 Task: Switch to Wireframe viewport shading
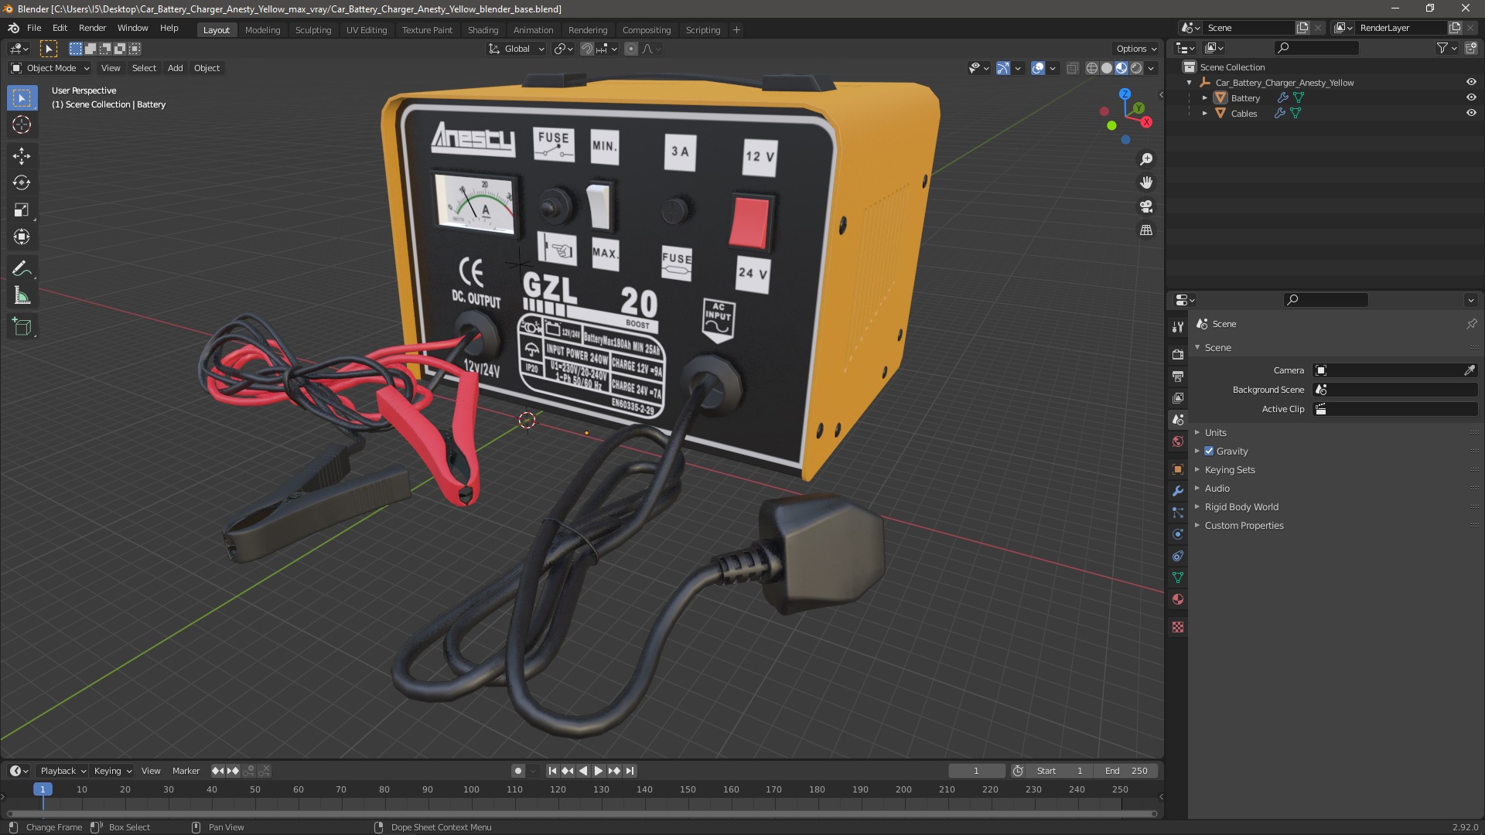point(1092,68)
